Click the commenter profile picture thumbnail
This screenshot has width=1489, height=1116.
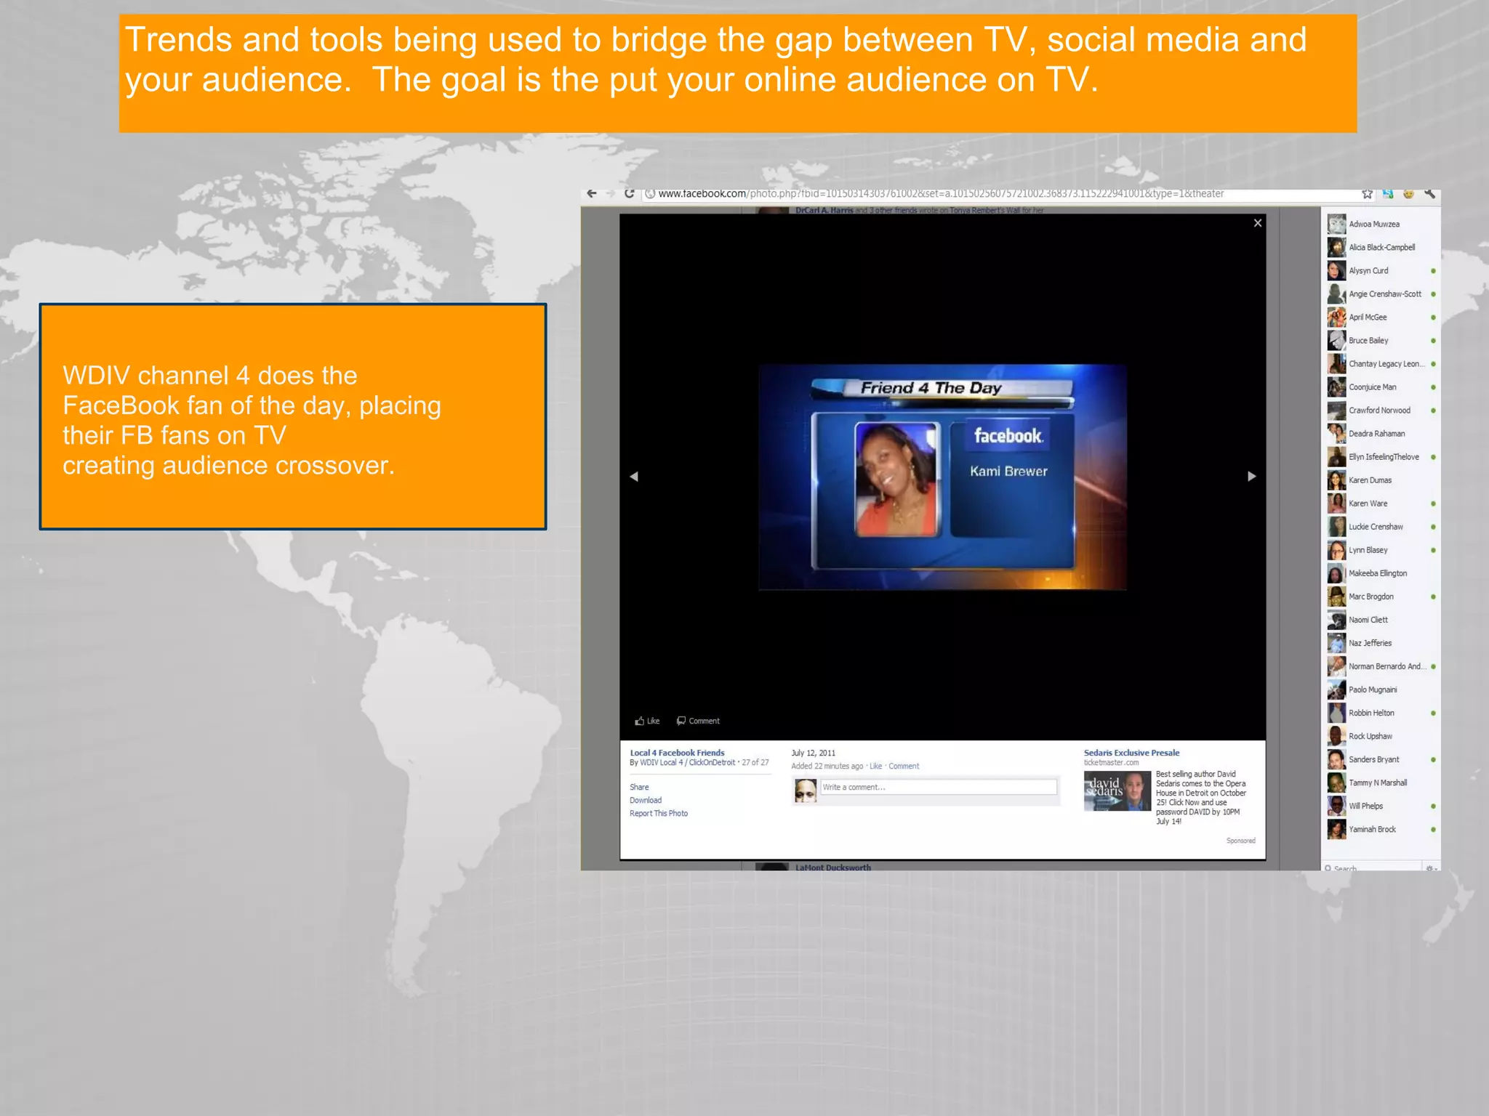click(x=806, y=790)
